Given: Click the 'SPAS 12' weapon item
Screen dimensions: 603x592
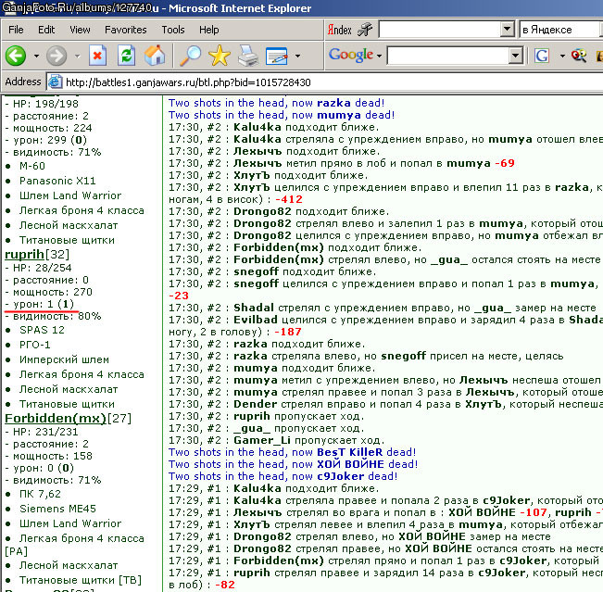Looking at the screenshot, I should pyautogui.click(x=42, y=330).
